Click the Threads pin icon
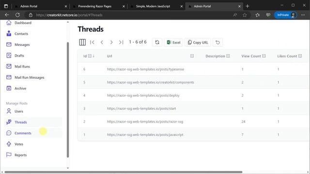Viewport: 310px width, 174px height. coord(9,122)
